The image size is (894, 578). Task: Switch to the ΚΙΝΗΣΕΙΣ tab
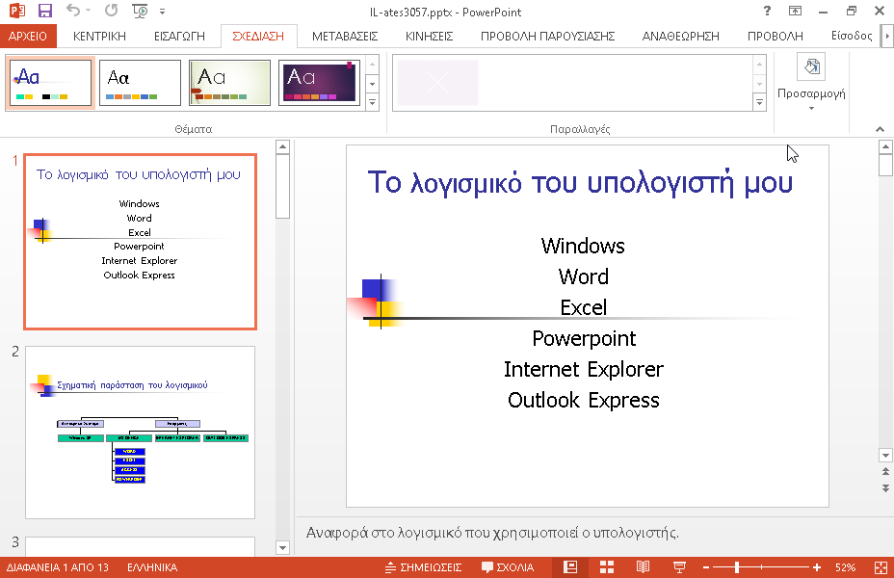(x=430, y=36)
